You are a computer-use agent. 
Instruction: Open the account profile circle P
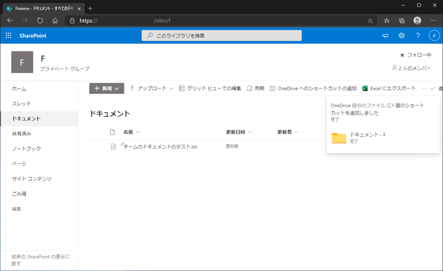pos(434,36)
